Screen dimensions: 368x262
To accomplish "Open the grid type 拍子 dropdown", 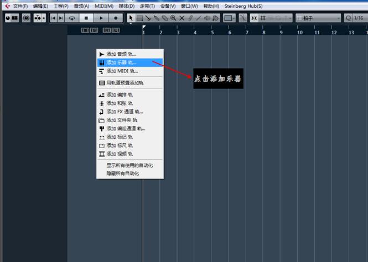I will (318, 18).
